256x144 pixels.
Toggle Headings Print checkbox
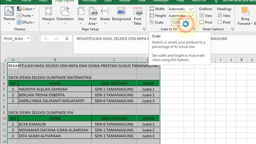(x=220, y=22)
